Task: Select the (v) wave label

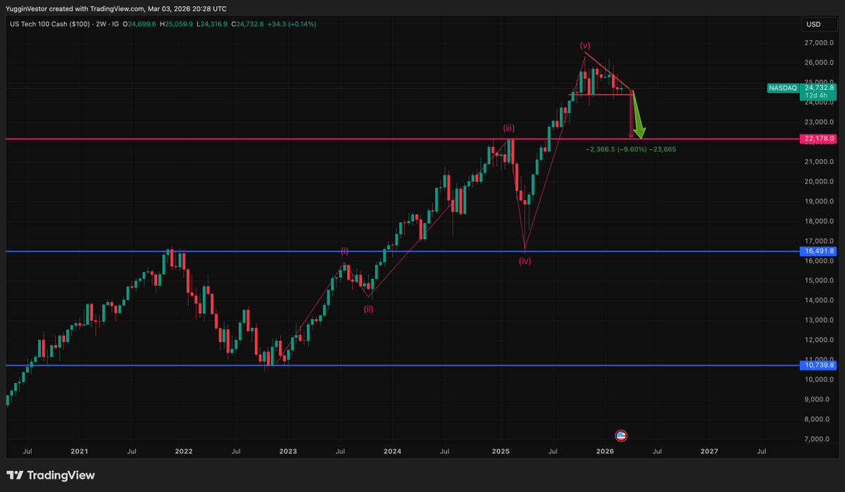Action: [585, 45]
